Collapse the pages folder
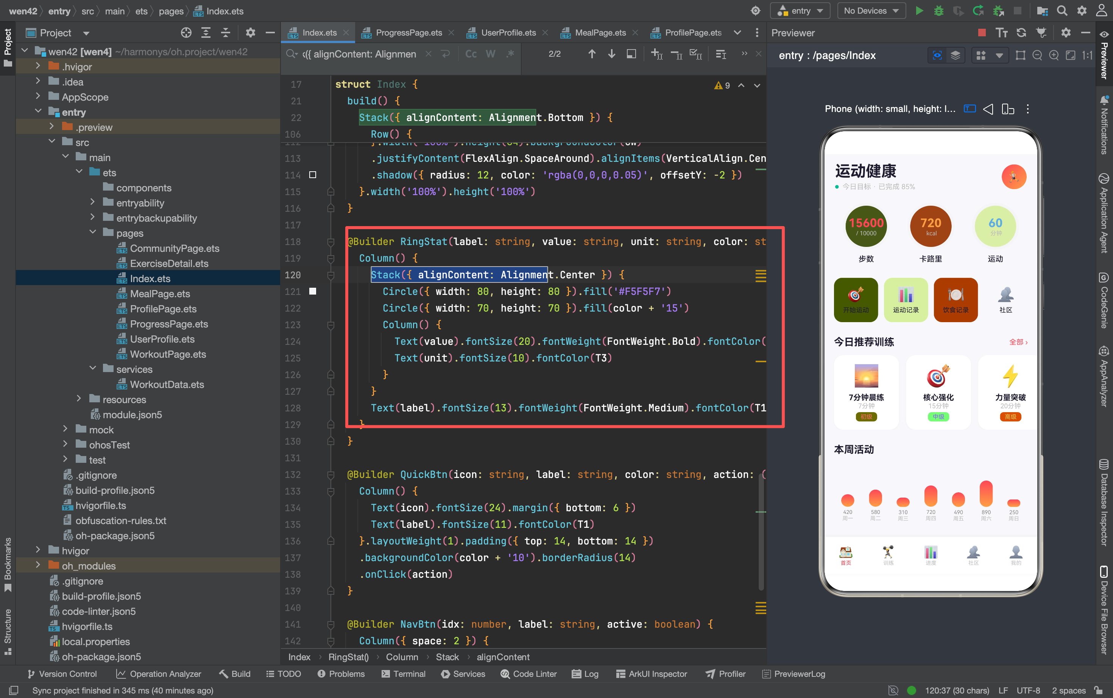 (x=92, y=233)
